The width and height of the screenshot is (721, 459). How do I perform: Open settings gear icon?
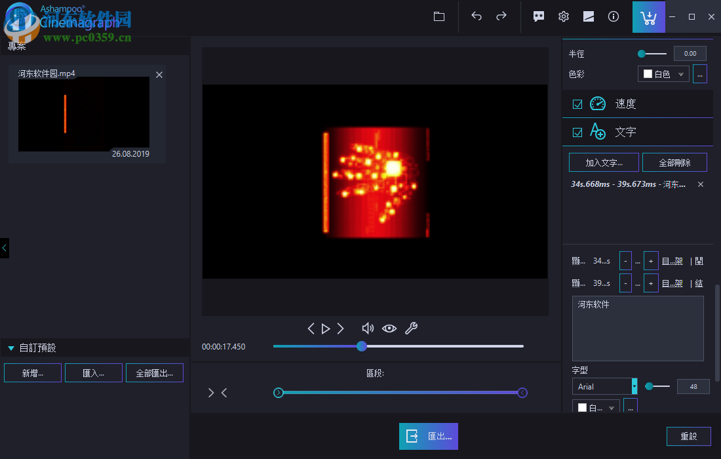(x=564, y=17)
